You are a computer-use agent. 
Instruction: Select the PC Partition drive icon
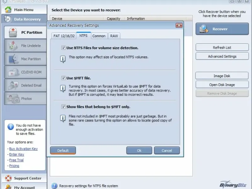click(x=13, y=32)
